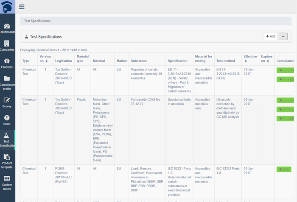Open the Products section
The image size is (297, 202).
7,63
